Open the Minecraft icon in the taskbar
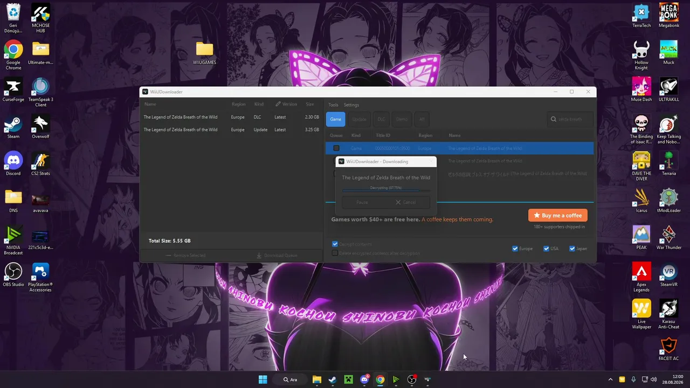The image size is (690, 388). 348,379
